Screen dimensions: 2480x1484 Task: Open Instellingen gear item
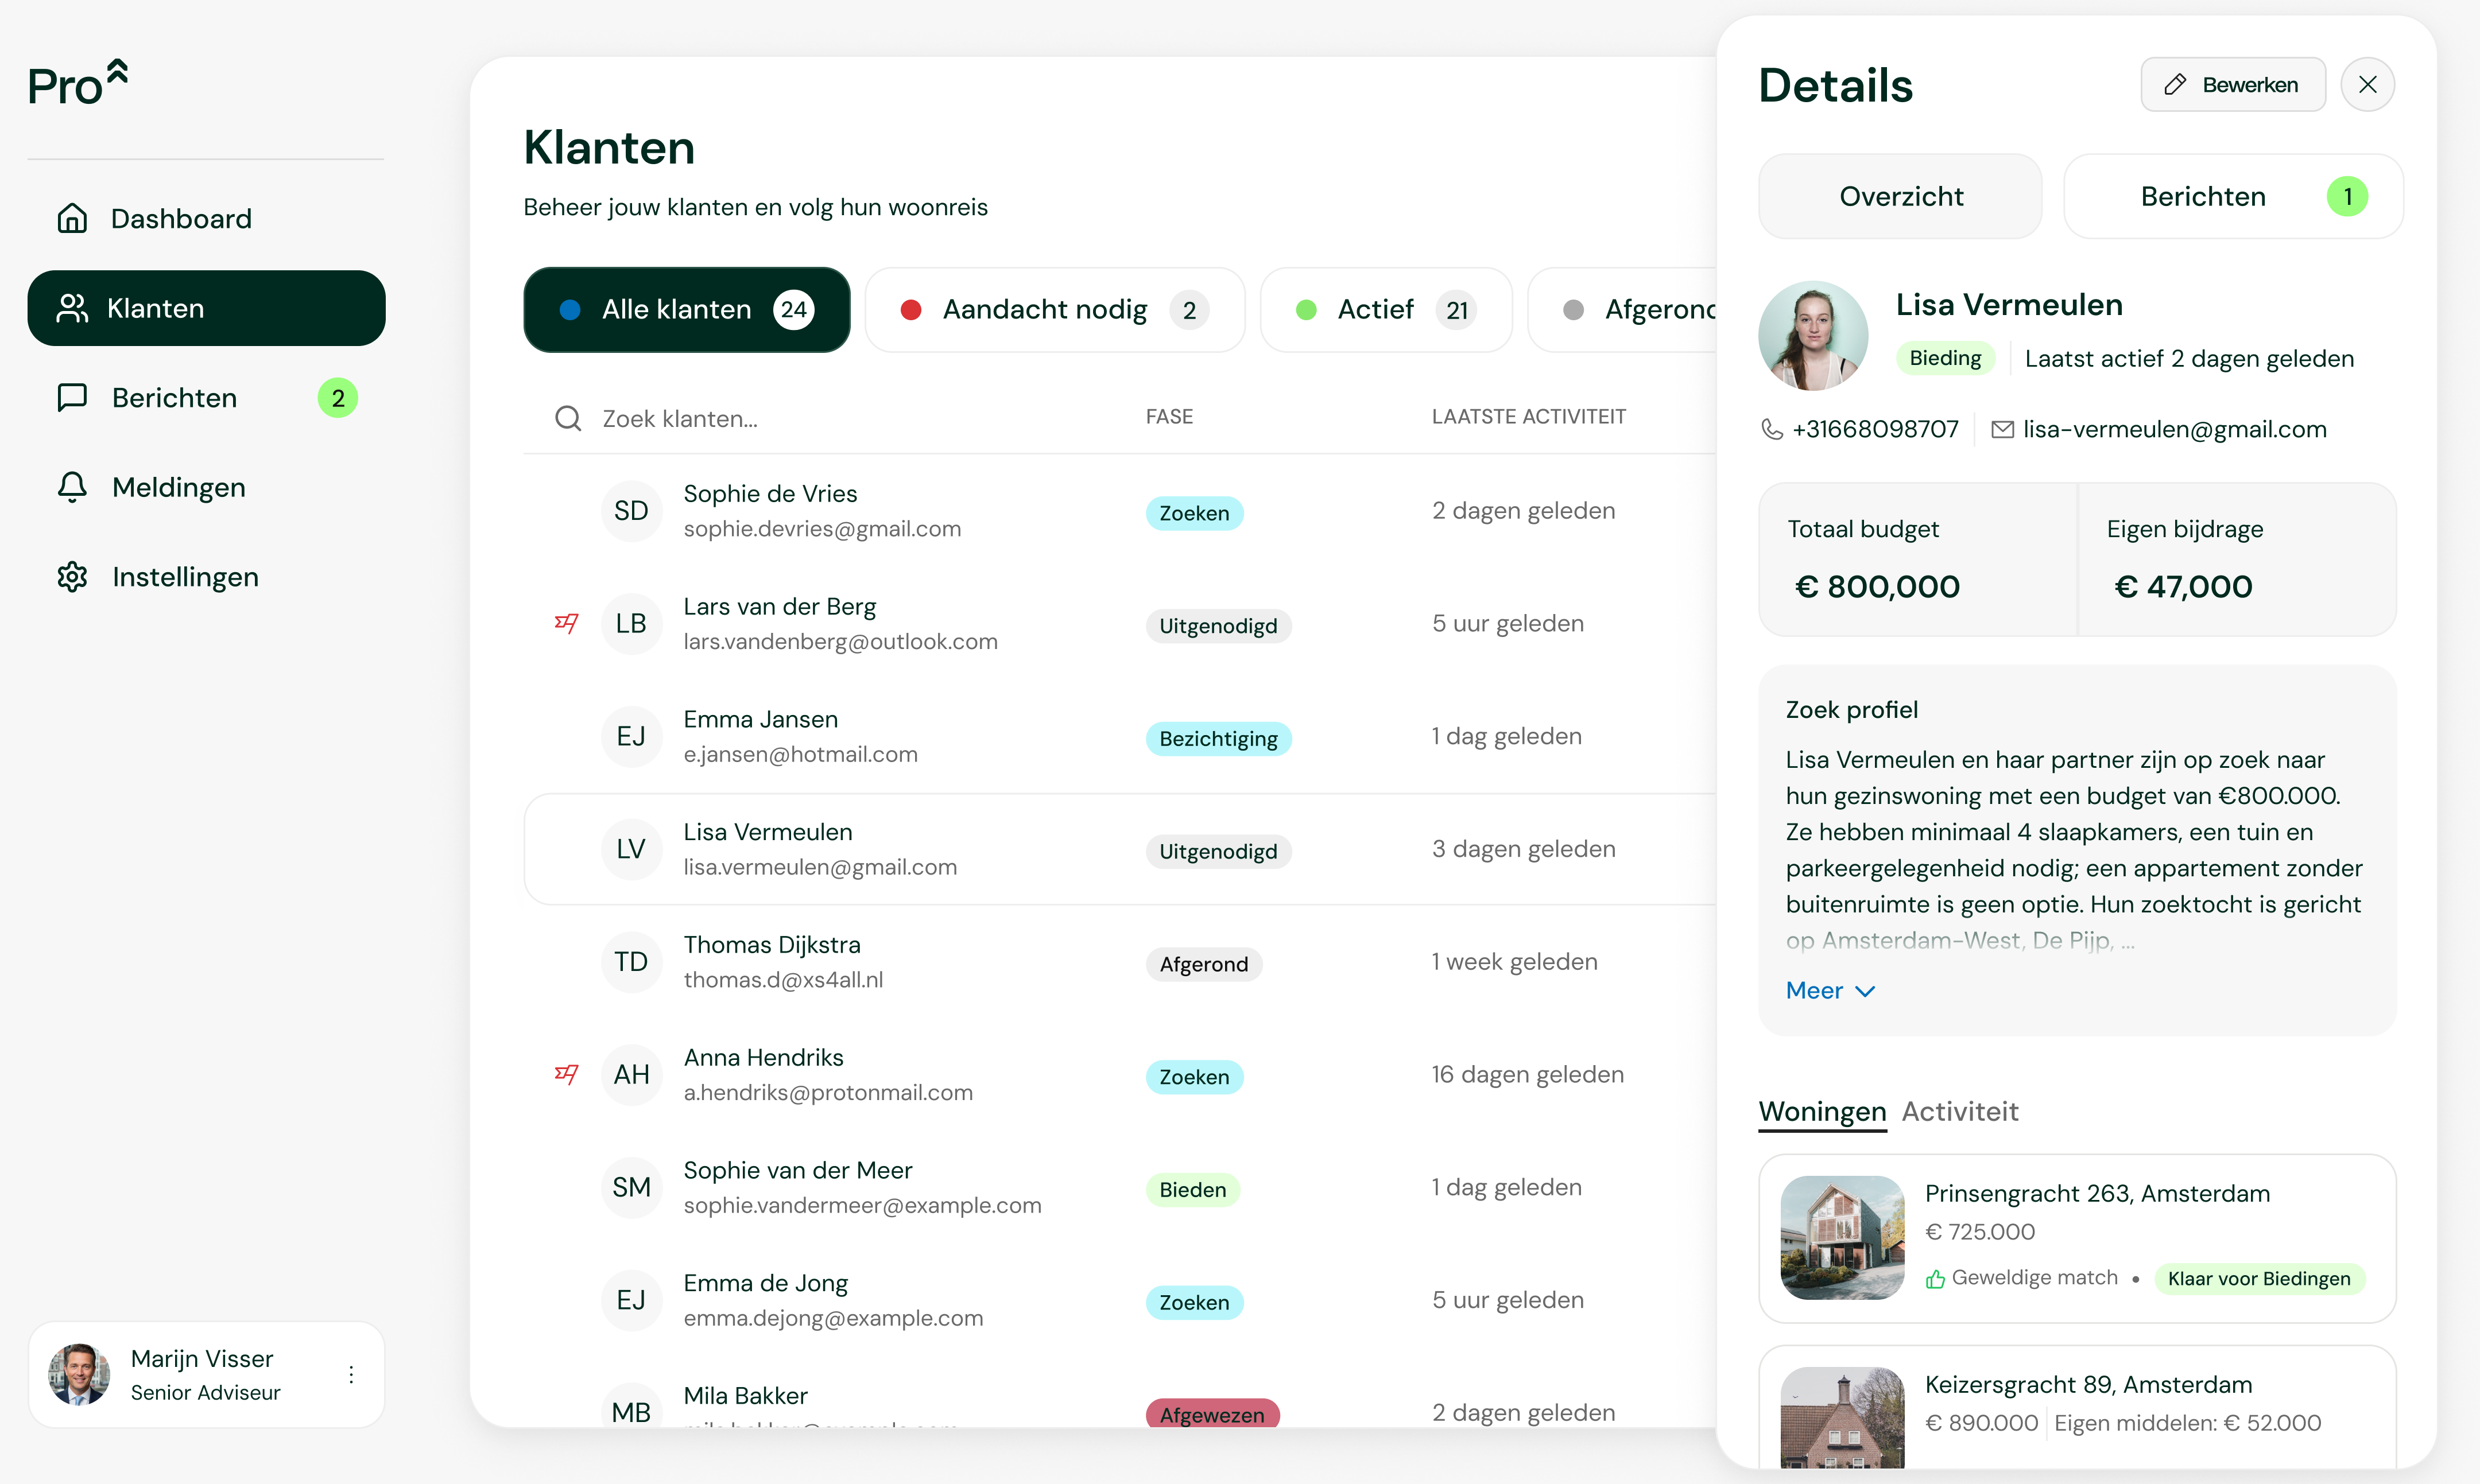tap(205, 577)
